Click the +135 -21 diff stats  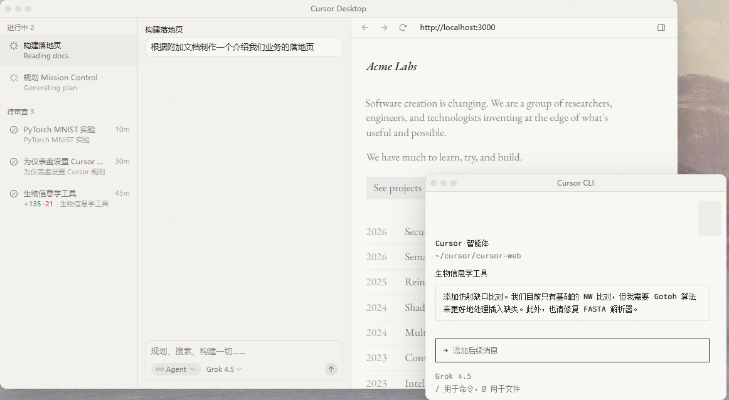tap(38, 204)
